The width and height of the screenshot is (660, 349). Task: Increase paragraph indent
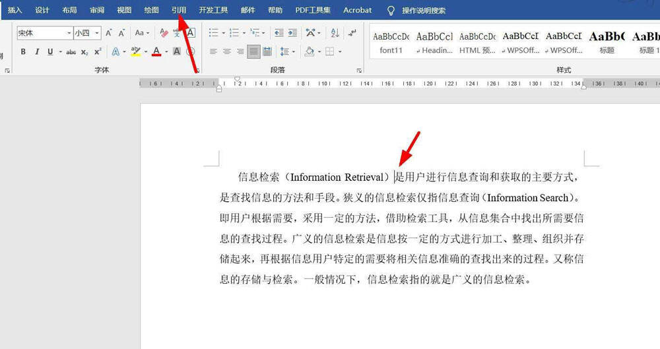pos(292,33)
